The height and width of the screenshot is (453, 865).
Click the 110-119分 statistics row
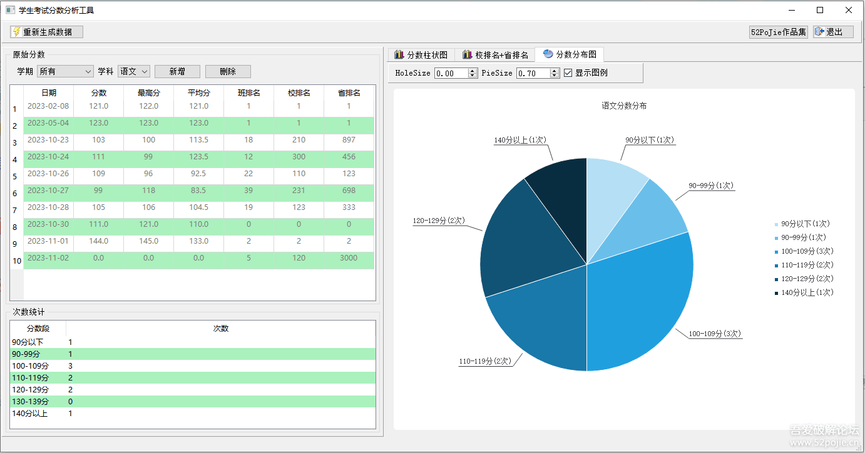point(193,378)
